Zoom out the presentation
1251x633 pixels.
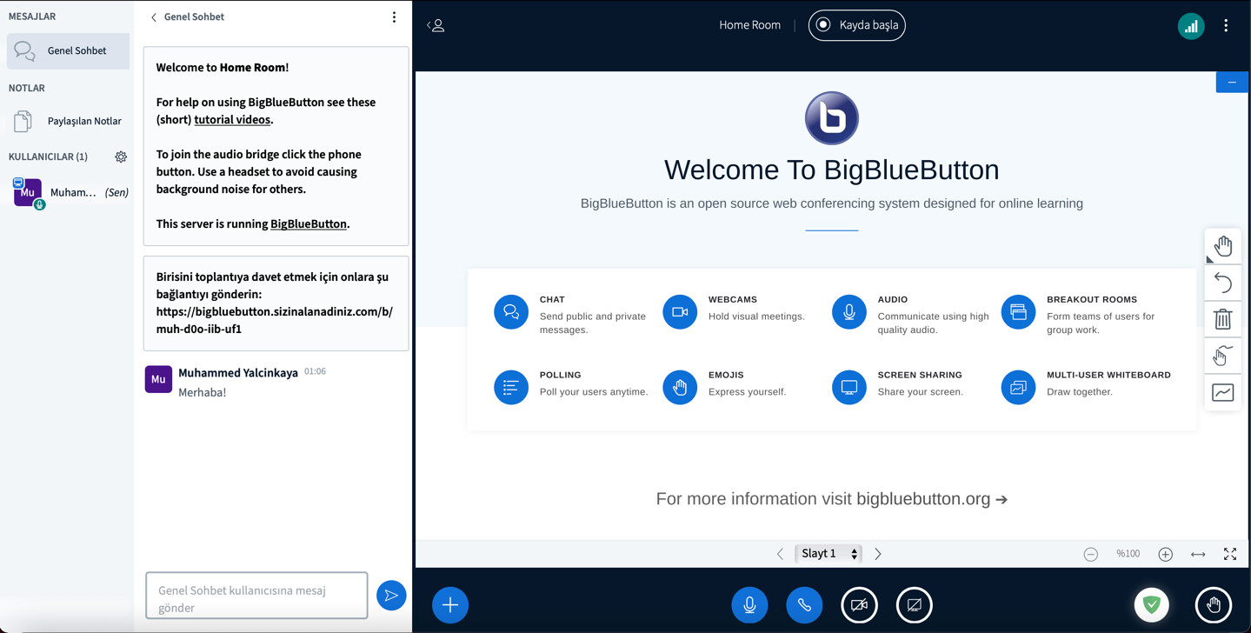coord(1091,554)
